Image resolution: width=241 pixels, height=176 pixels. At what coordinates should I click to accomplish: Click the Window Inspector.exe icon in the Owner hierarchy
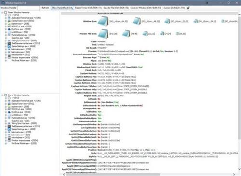[x=9, y=140]
